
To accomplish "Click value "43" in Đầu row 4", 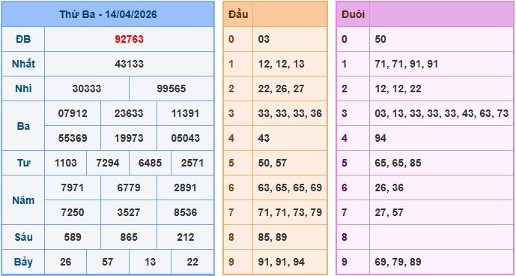I will 264,138.
